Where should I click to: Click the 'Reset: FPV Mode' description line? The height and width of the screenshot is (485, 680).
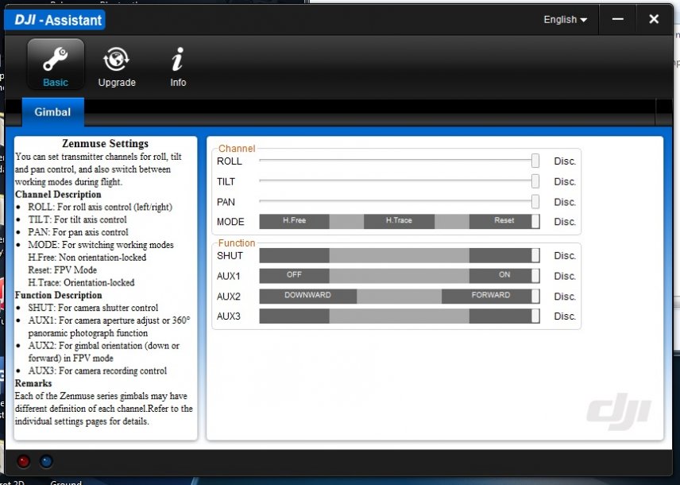(63, 270)
